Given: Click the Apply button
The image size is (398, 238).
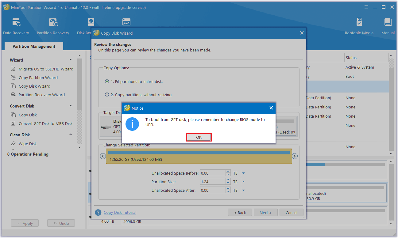Looking at the screenshot, I should [25, 223].
